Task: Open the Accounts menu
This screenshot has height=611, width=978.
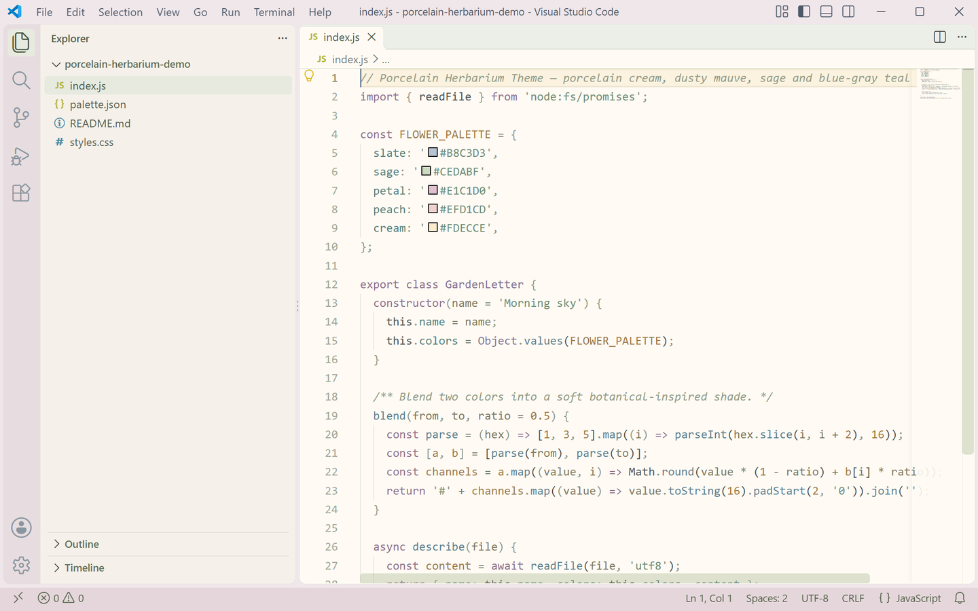Action: point(21,527)
